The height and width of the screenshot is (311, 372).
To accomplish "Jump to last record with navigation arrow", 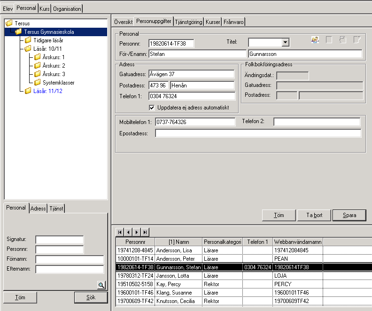I will 145,232.
